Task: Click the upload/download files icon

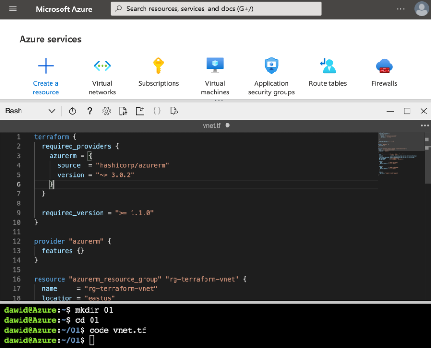Action: coord(123,111)
